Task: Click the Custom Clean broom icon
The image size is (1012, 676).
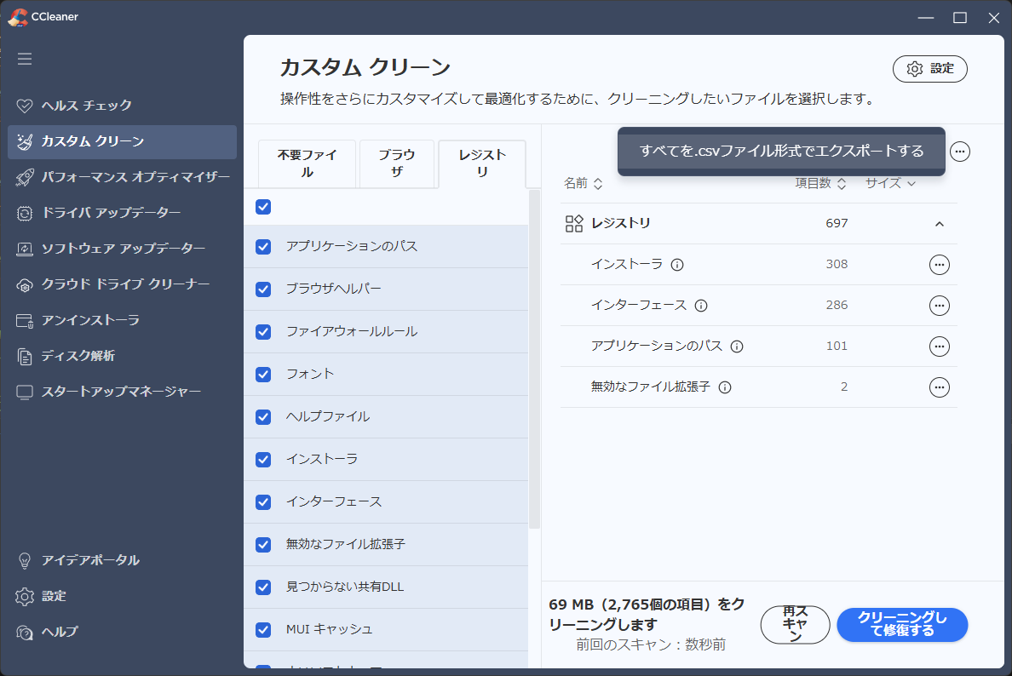Action: [25, 142]
